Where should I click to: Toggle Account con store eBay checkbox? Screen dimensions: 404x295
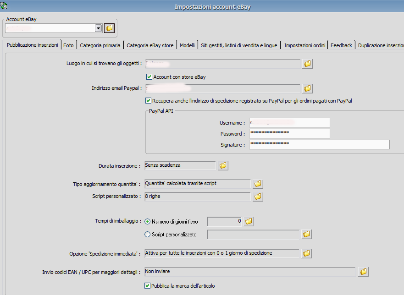pyautogui.click(x=149, y=76)
